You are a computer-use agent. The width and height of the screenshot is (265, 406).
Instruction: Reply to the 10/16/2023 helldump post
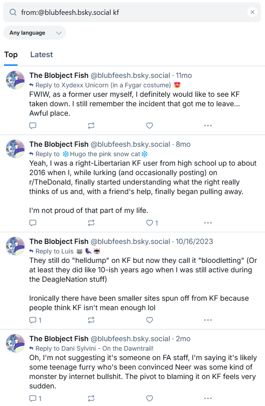(x=35, y=320)
